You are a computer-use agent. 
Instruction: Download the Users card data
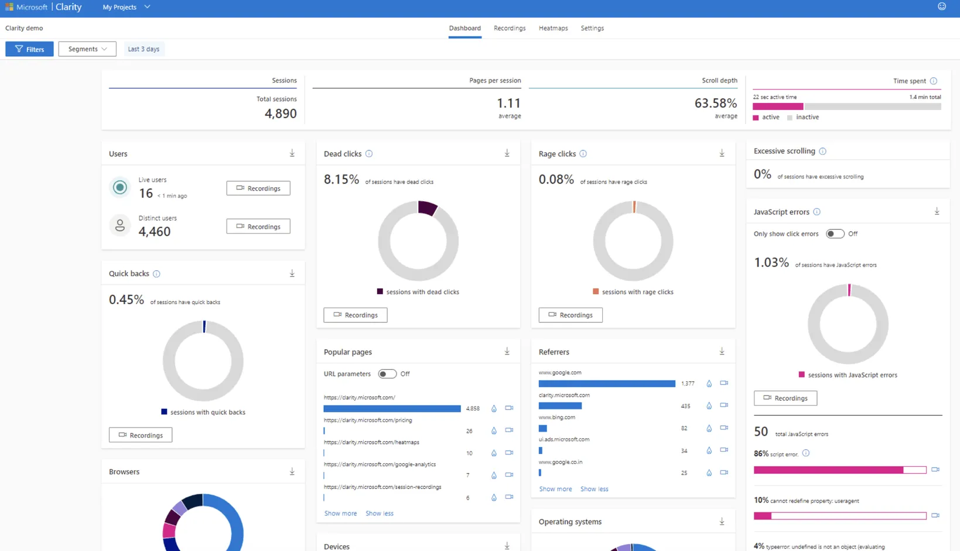(292, 153)
